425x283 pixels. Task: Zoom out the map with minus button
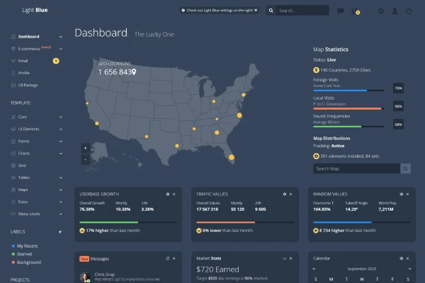tap(86, 159)
